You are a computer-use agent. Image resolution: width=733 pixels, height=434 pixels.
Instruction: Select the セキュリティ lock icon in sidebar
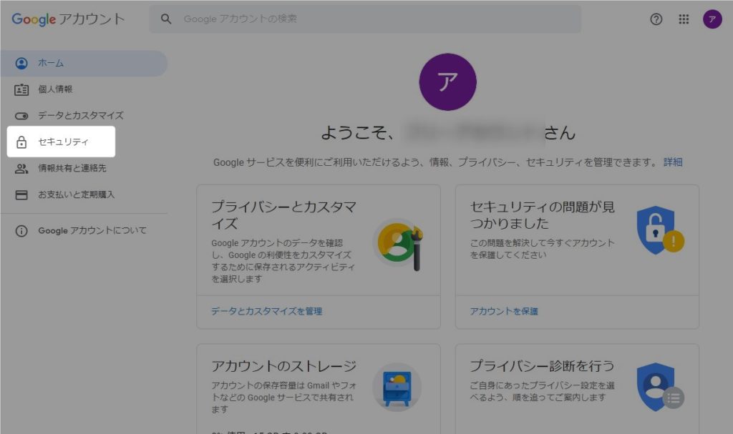coord(21,142)
